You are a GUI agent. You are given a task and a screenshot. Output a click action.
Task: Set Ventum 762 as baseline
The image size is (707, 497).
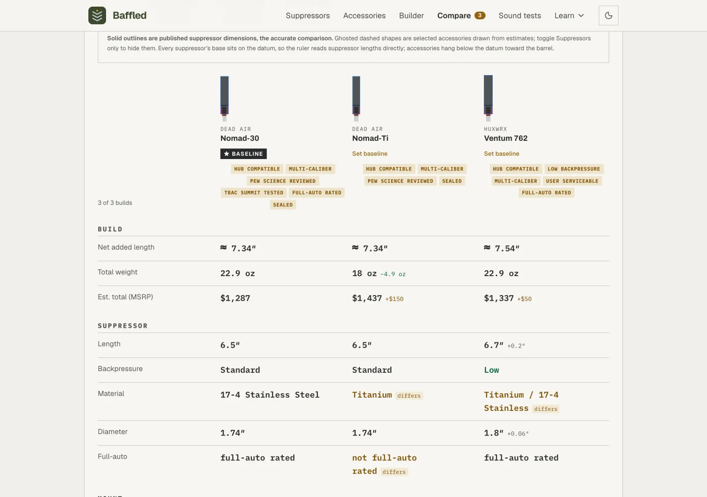502,154
